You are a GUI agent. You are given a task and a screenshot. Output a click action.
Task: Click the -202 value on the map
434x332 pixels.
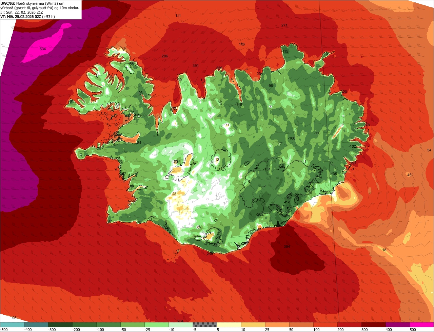tap(260, 215)
